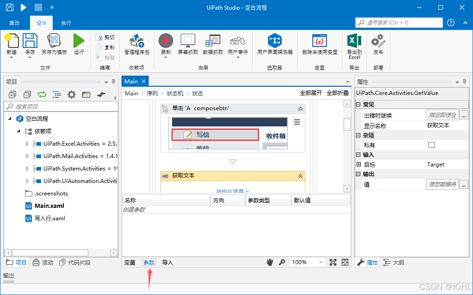
Task: Expand UiPath.Excel.Activities dependency
Action: point(27,144)
